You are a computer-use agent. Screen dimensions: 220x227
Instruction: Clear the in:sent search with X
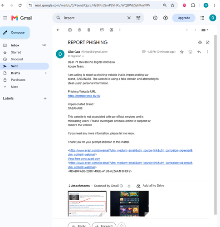[x=129, y=18]
